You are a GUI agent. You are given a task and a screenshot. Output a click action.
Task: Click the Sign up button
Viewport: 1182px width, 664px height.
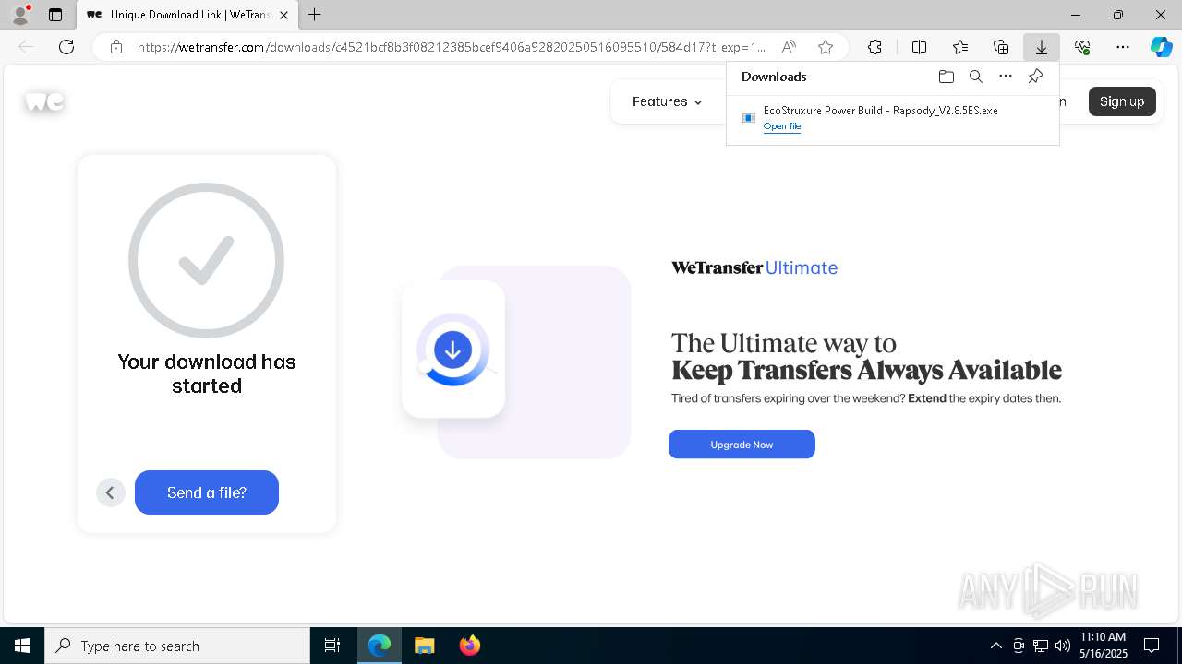tap(1122, 101)
